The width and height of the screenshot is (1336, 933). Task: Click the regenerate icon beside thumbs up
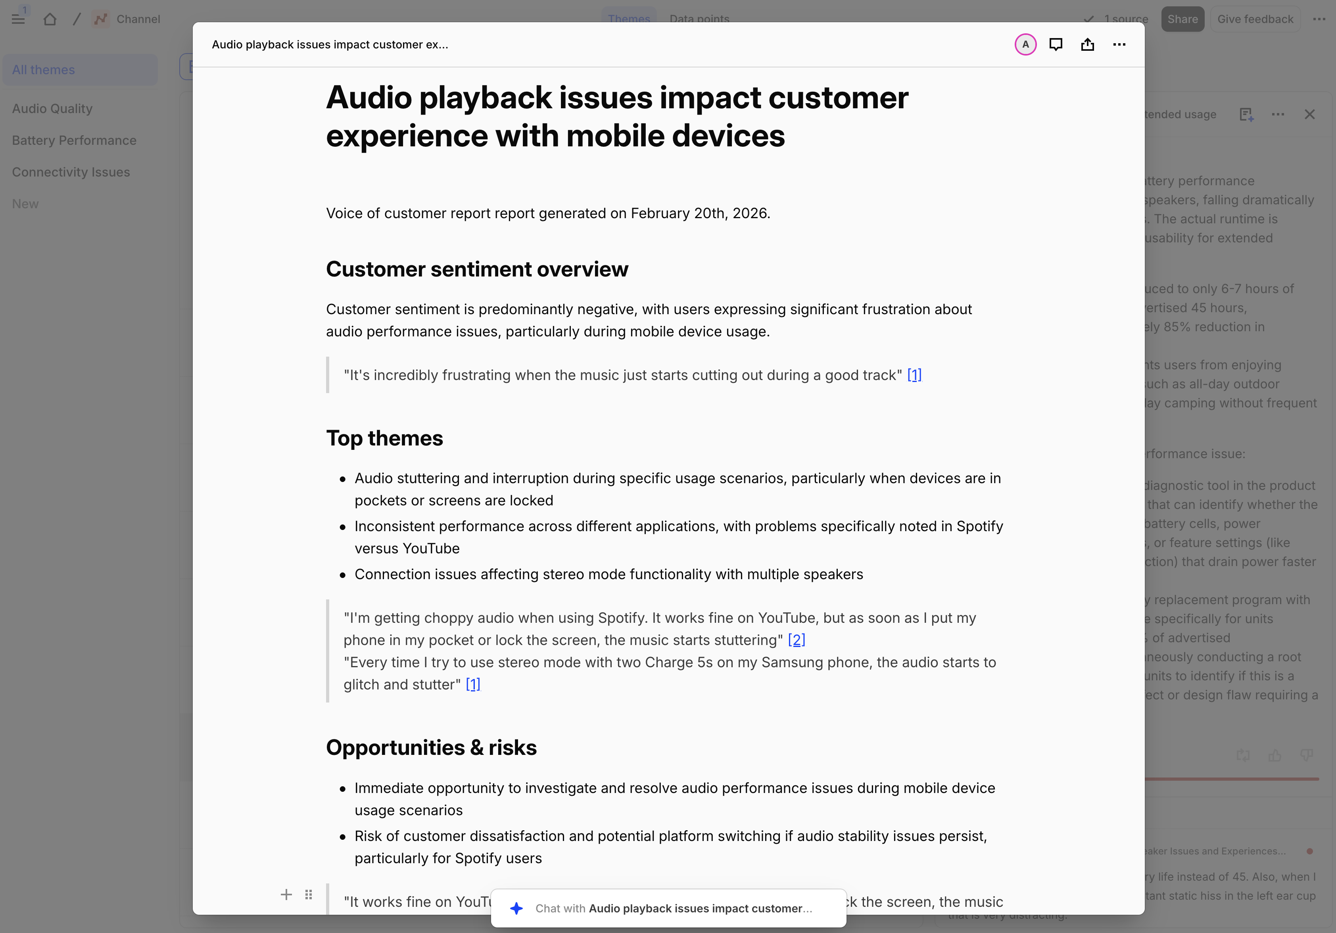coord(1243,755)
